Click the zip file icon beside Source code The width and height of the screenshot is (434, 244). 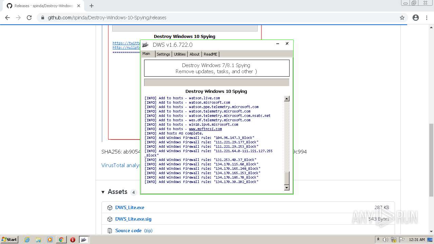coord(110,231)
